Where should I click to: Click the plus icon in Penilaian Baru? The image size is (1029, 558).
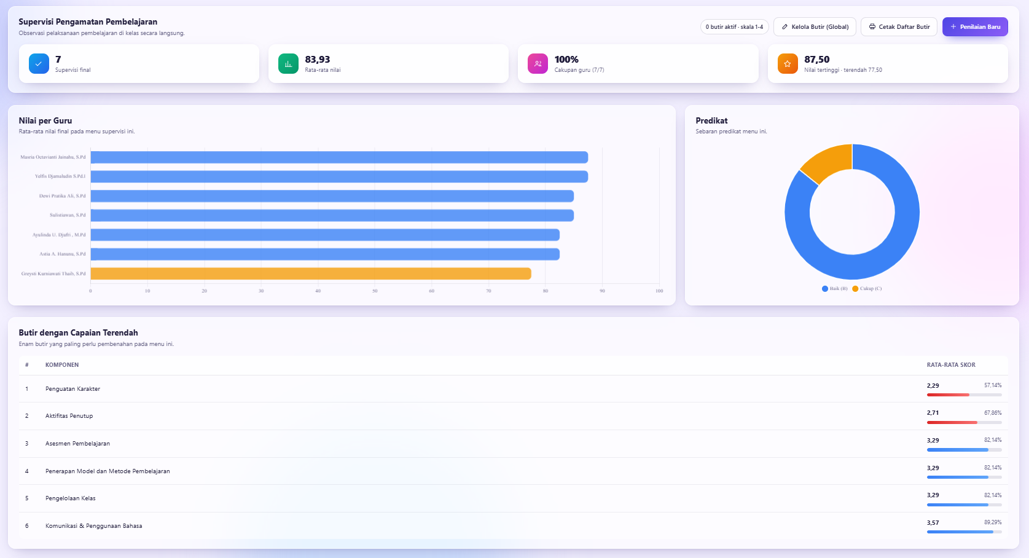(x=953, y=27)
